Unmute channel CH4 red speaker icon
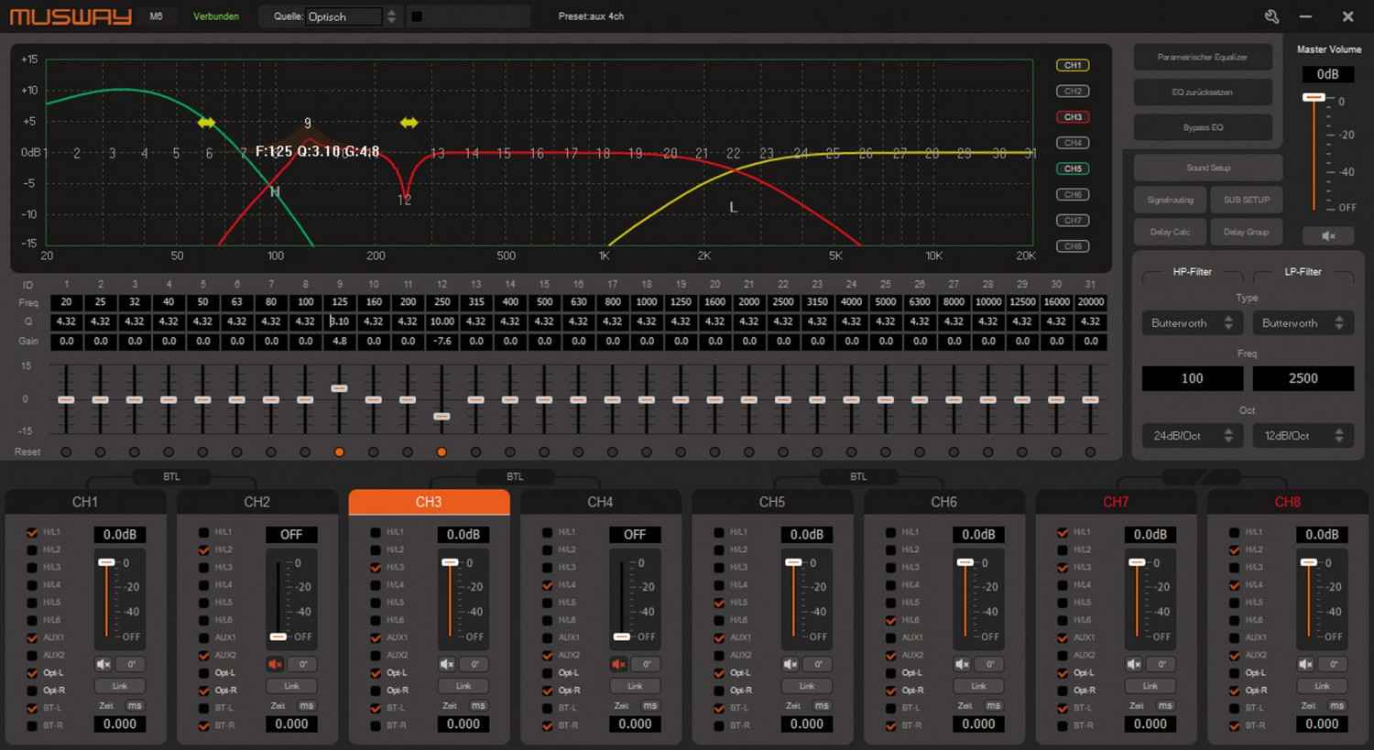The height and width of the screenshot is (750, 1374). (x=618, y=664)
